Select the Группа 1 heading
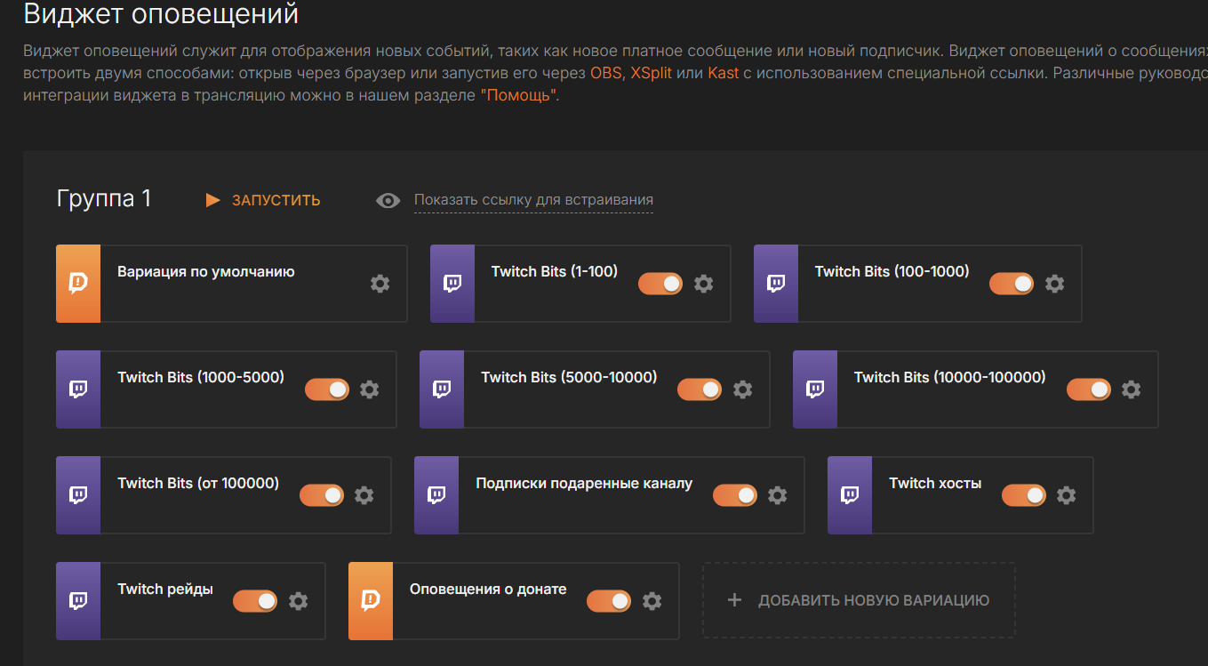Image resolution: width=1208 pixels, height=666 pixels. click(x=104, y=198)
